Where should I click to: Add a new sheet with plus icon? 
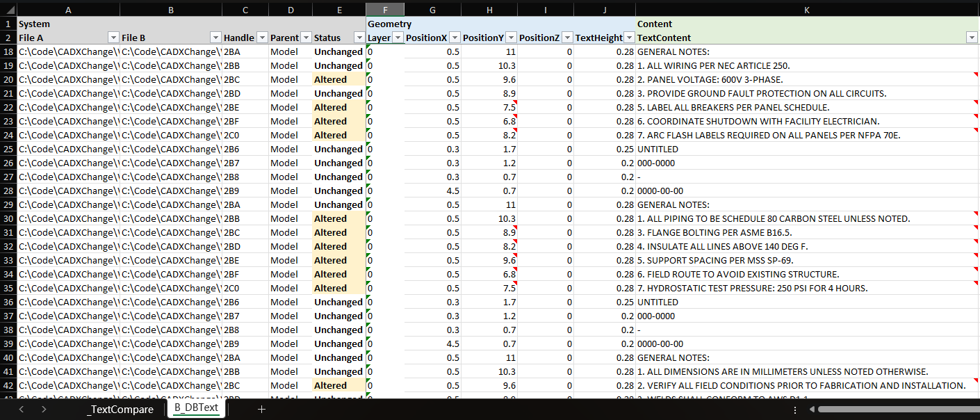[261, 410]
